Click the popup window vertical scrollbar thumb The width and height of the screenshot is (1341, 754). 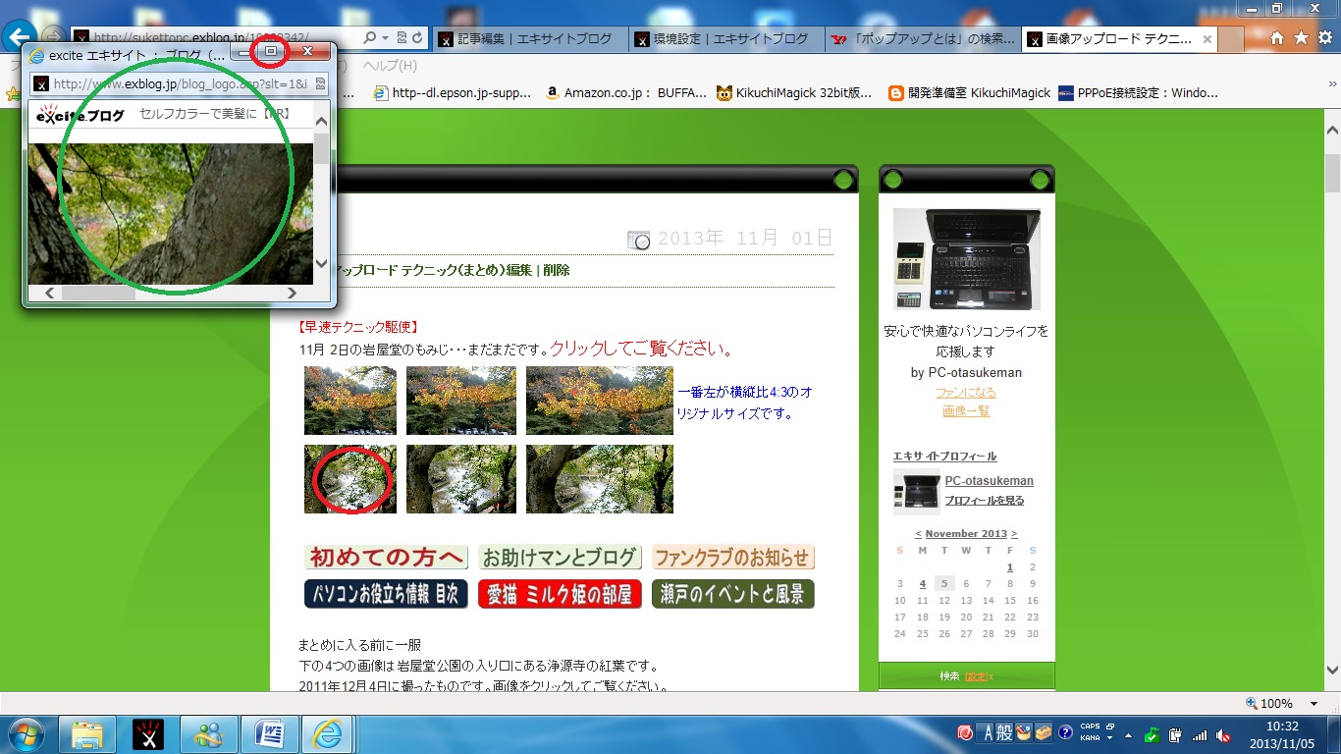321,149
